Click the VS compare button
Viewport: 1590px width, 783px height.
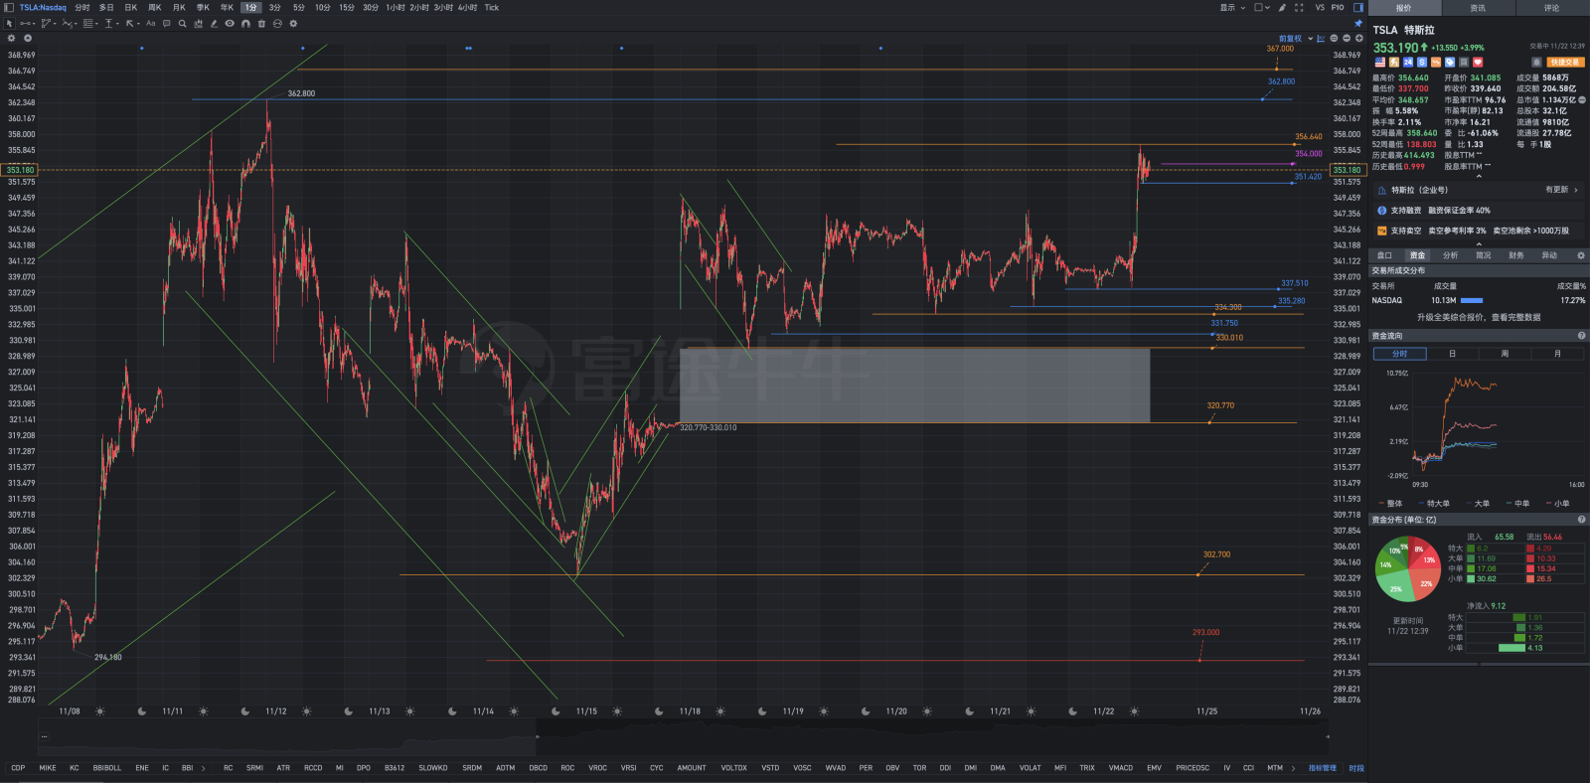click(x=1320, y=7)
